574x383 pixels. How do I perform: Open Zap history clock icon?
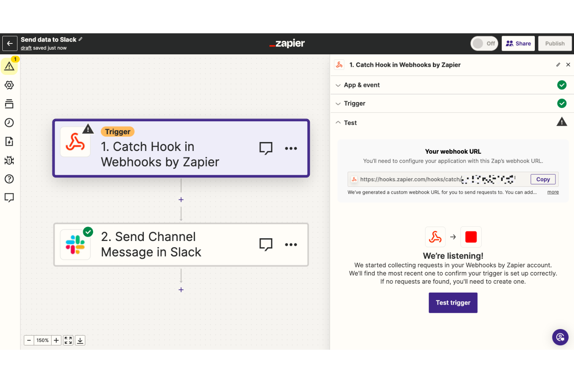click(x=9, y=123)
